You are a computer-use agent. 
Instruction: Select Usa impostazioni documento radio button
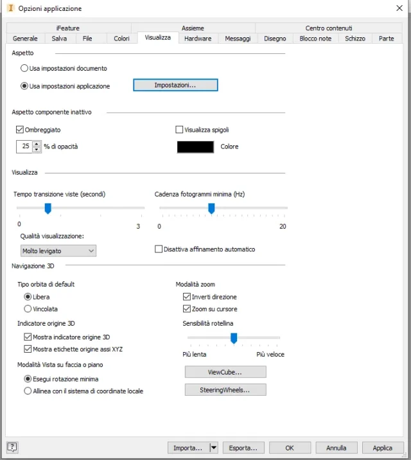(x=24, y=68)
